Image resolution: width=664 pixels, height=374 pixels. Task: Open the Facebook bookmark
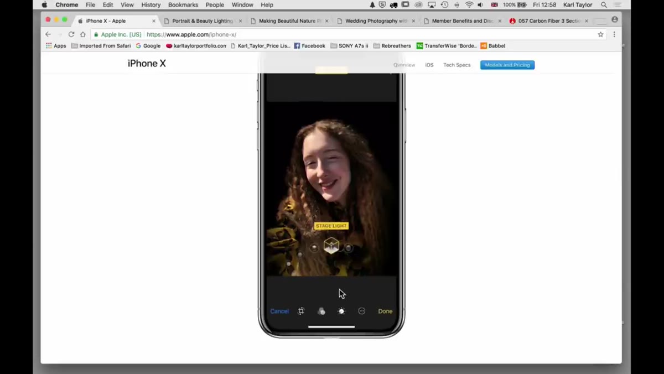[x=310, y=46]
